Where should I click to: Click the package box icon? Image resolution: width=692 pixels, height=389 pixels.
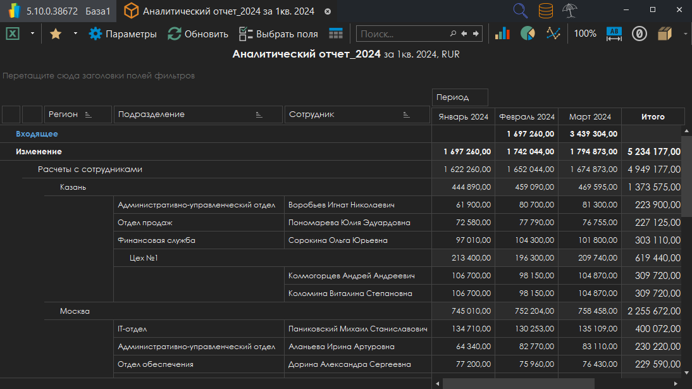click(x=664, y=34)
